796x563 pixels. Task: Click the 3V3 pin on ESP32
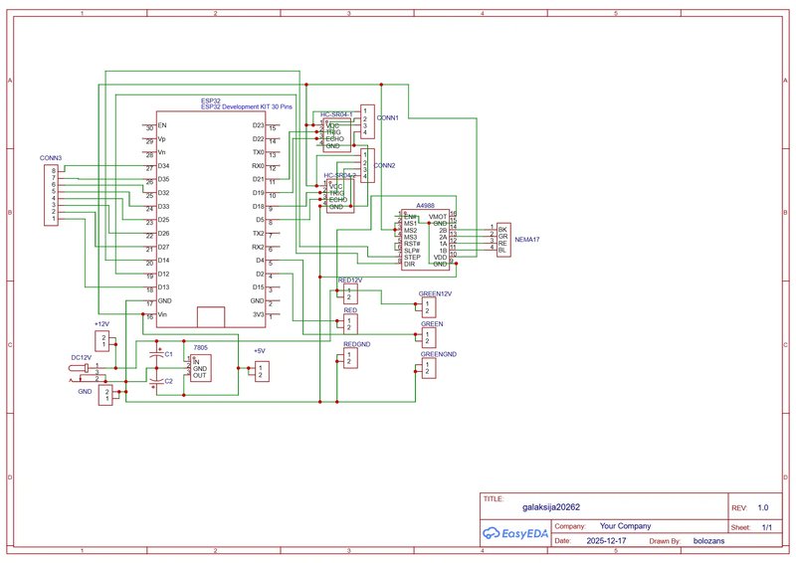pos(259,314)
